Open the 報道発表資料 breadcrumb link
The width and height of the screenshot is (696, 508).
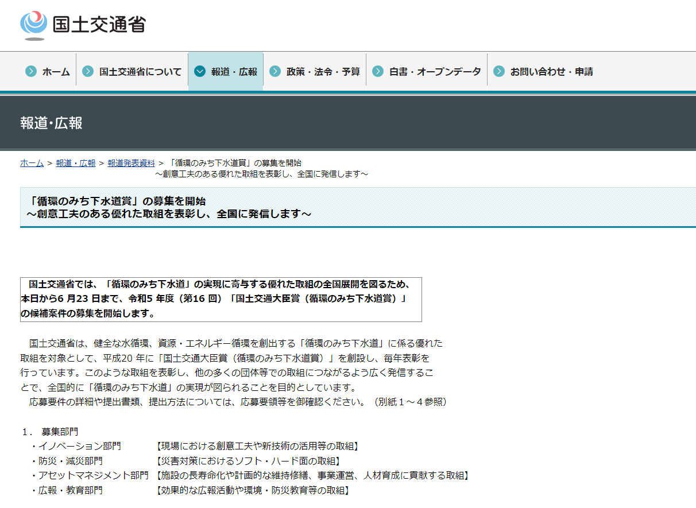click(131, 163)
